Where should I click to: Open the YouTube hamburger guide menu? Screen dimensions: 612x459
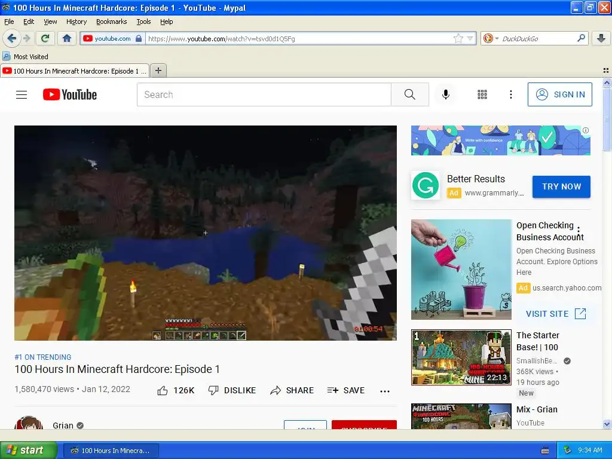point(22,94)
